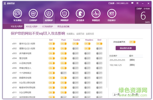This screenshot has width=153, height=100.
Task: Toggle s001 Headers switch
Action: 87,44
